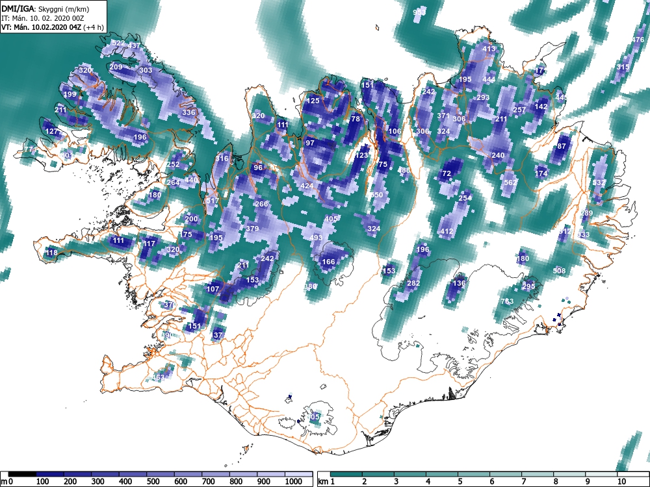Click the visibility value '763' on the map
This screenshot has height=487, width=650.
tap(507, 301)
